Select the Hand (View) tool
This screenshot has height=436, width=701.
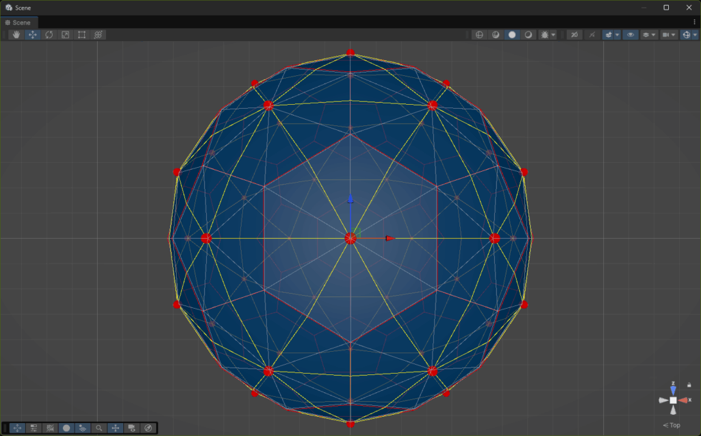pyautogui.click(x=16, y=35)
